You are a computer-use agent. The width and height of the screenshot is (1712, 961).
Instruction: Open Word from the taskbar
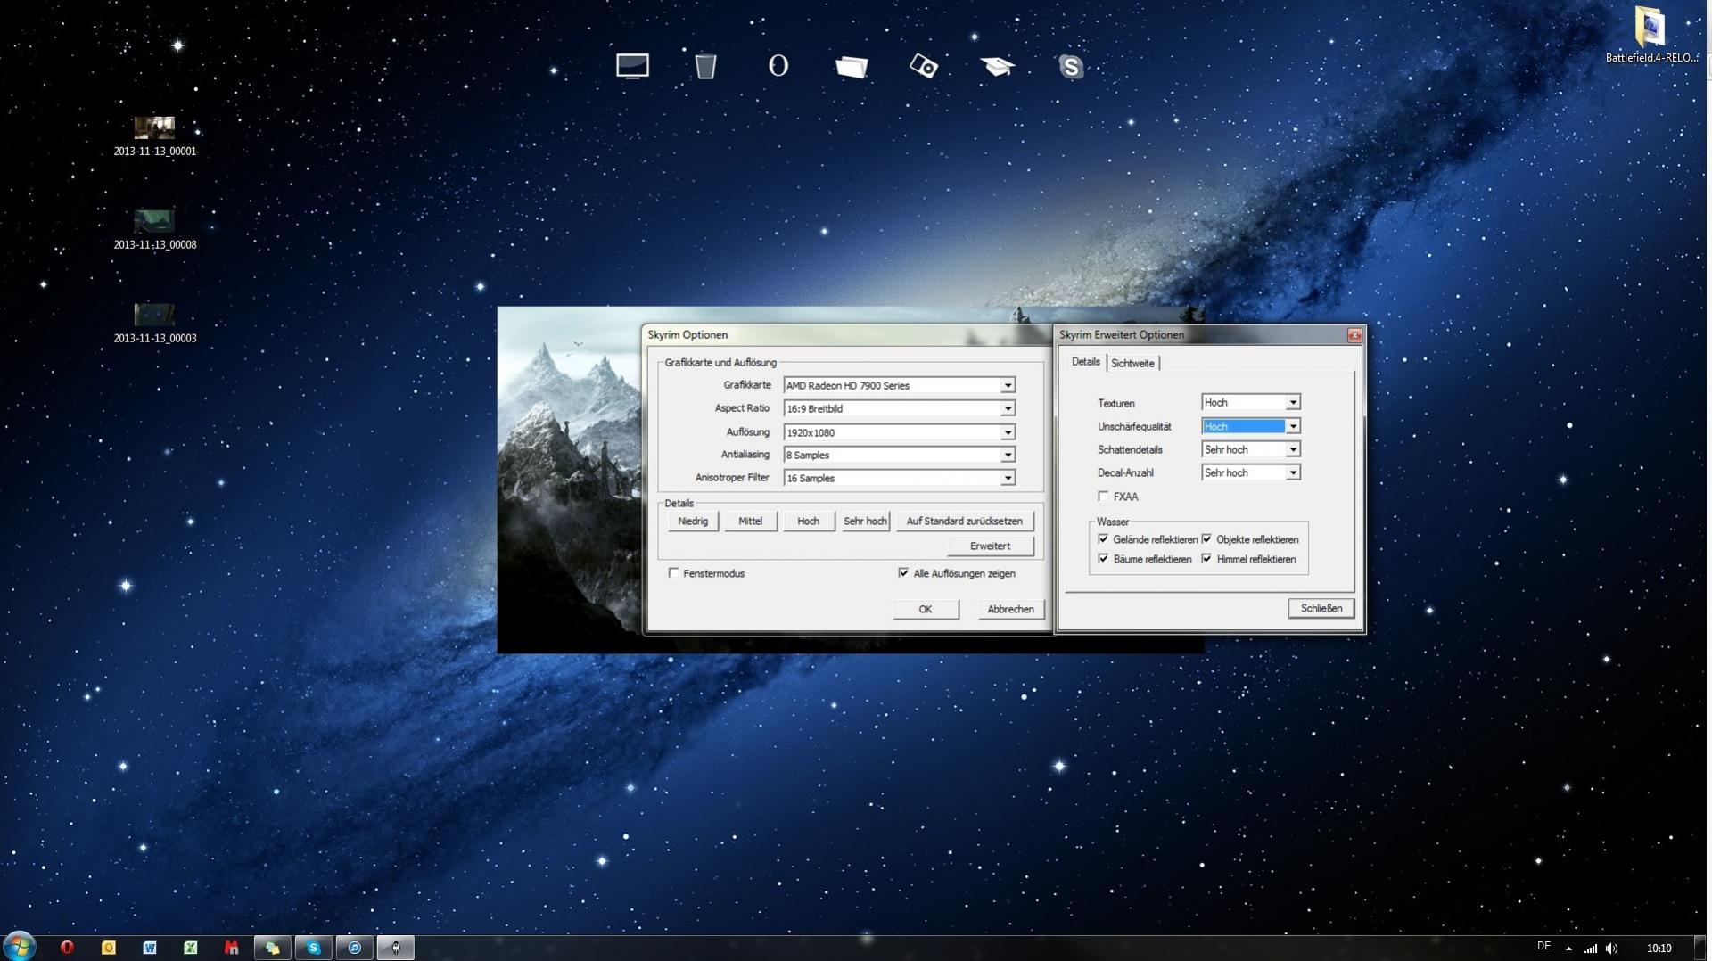click(149, 948)
